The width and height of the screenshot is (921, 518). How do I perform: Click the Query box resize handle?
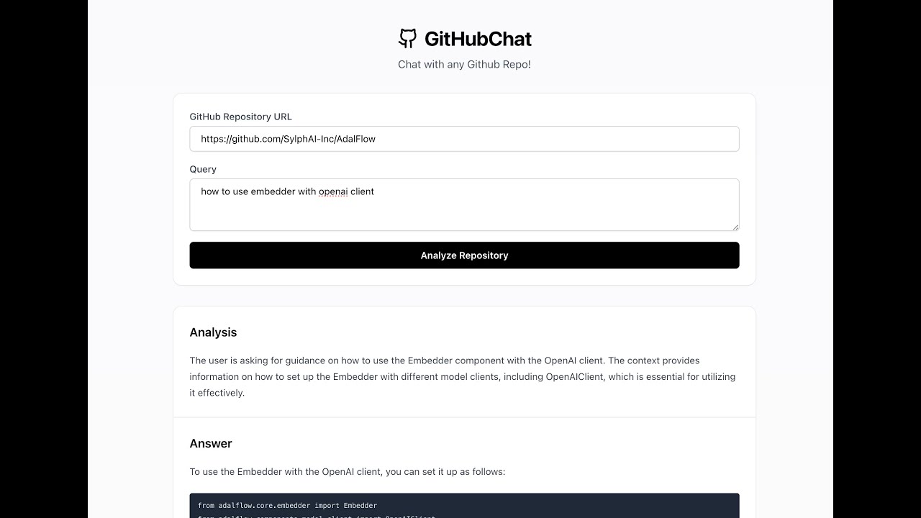735,227
